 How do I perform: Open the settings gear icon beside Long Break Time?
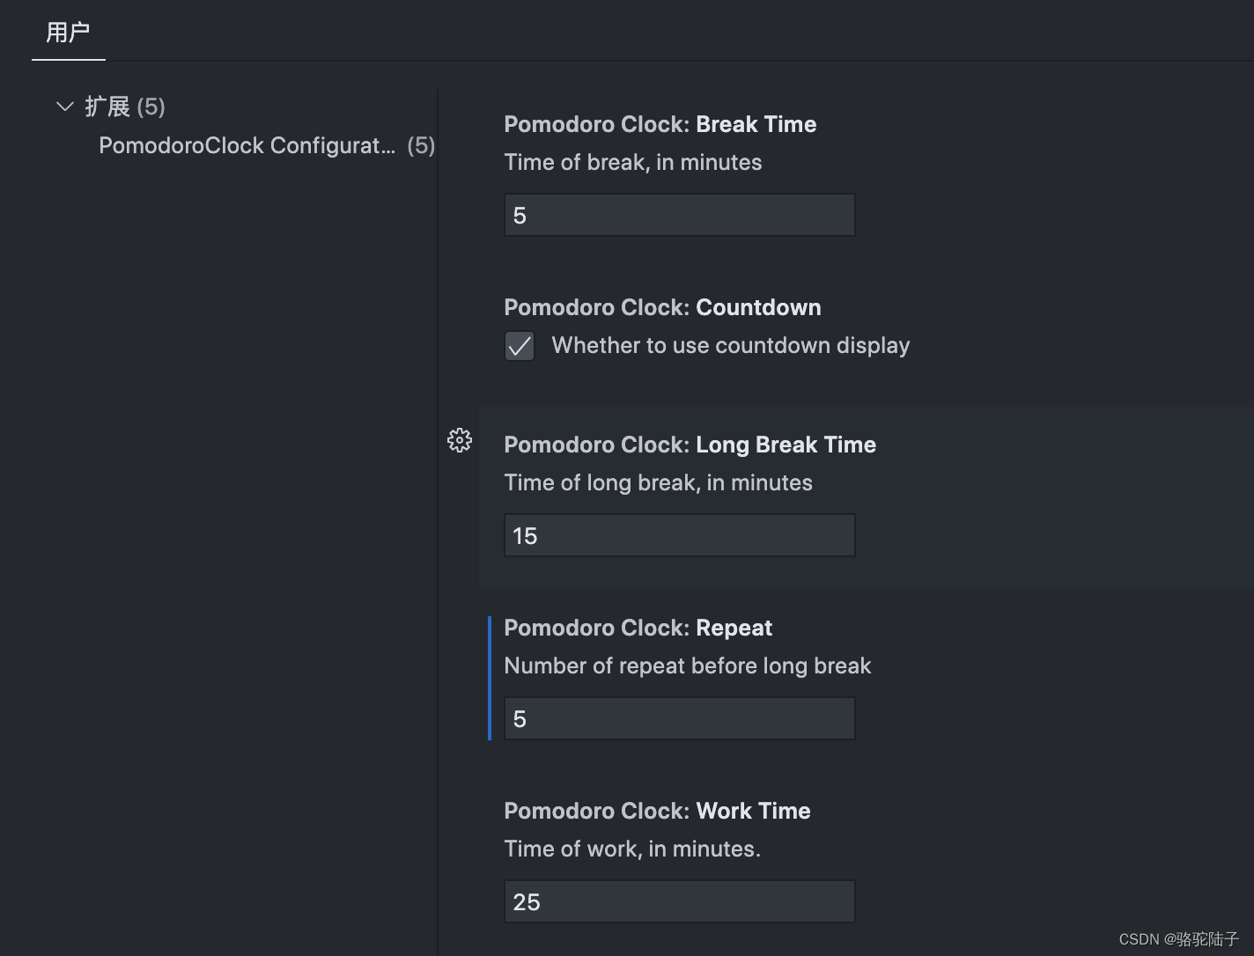tap(460, 440)
